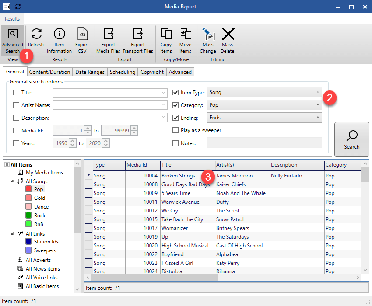The image size is (372, 306).
Task: Select the green Rock category swatch
Action: (x=28, y=215)
